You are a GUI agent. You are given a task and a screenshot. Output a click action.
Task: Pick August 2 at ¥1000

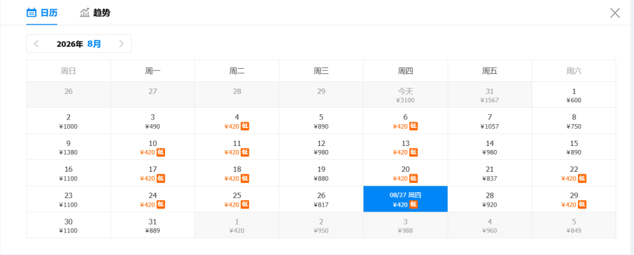pyautogui.click(x=68, y=121)
